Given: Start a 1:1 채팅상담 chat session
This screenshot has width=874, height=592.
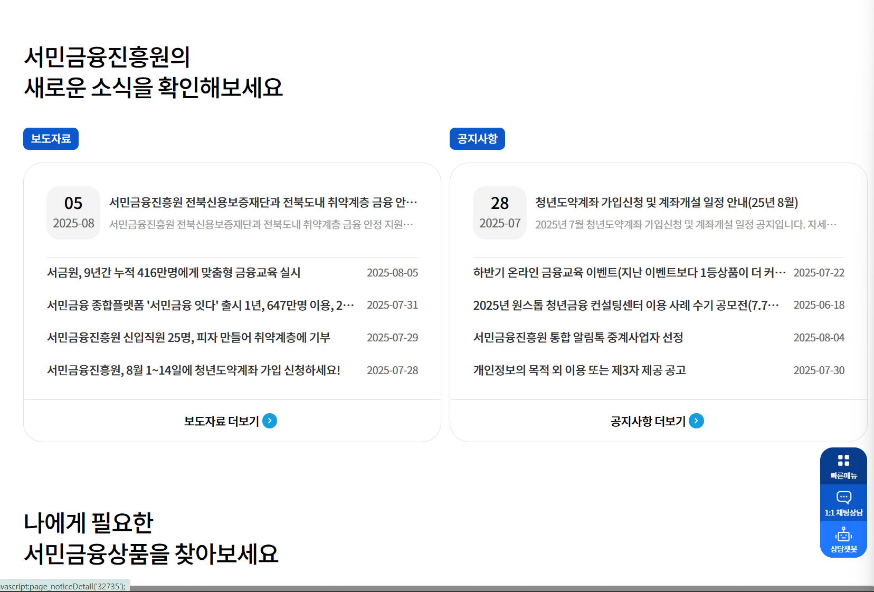Looking at the screenshot, I should pos(843,503).
